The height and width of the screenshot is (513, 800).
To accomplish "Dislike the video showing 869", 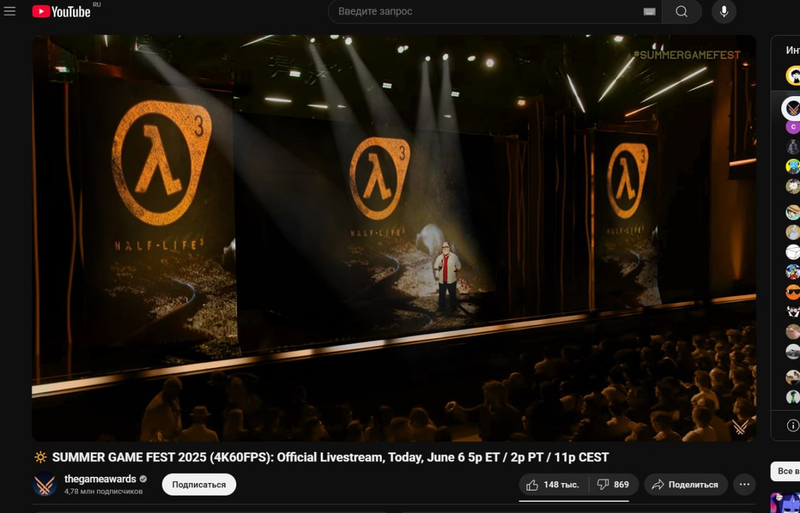I will point(613,484).
